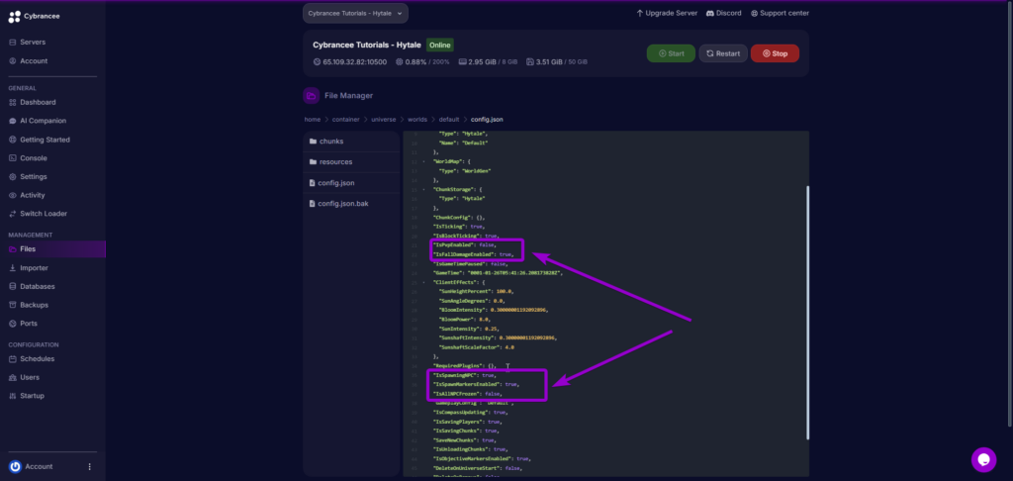Open the chunks folder
This screenshot has width=1013, height=481.
point(331,141)
